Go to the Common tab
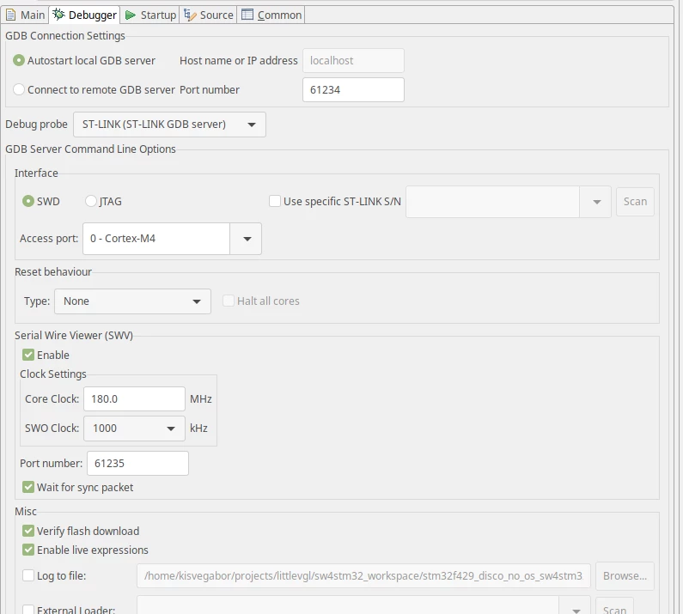Image resolution: width=683 pixels, height=614 pixels. [x=271, y=15]
